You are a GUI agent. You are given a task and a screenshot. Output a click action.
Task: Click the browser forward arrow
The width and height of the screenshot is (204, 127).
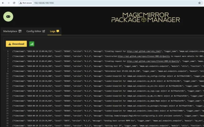tap(9, 3)
